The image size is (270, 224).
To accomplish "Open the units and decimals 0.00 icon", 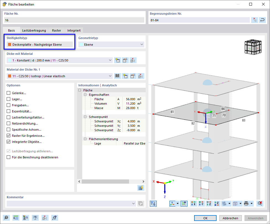I will point(16,218).
